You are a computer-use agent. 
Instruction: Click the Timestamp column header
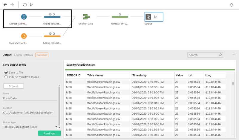coord(153,75)
